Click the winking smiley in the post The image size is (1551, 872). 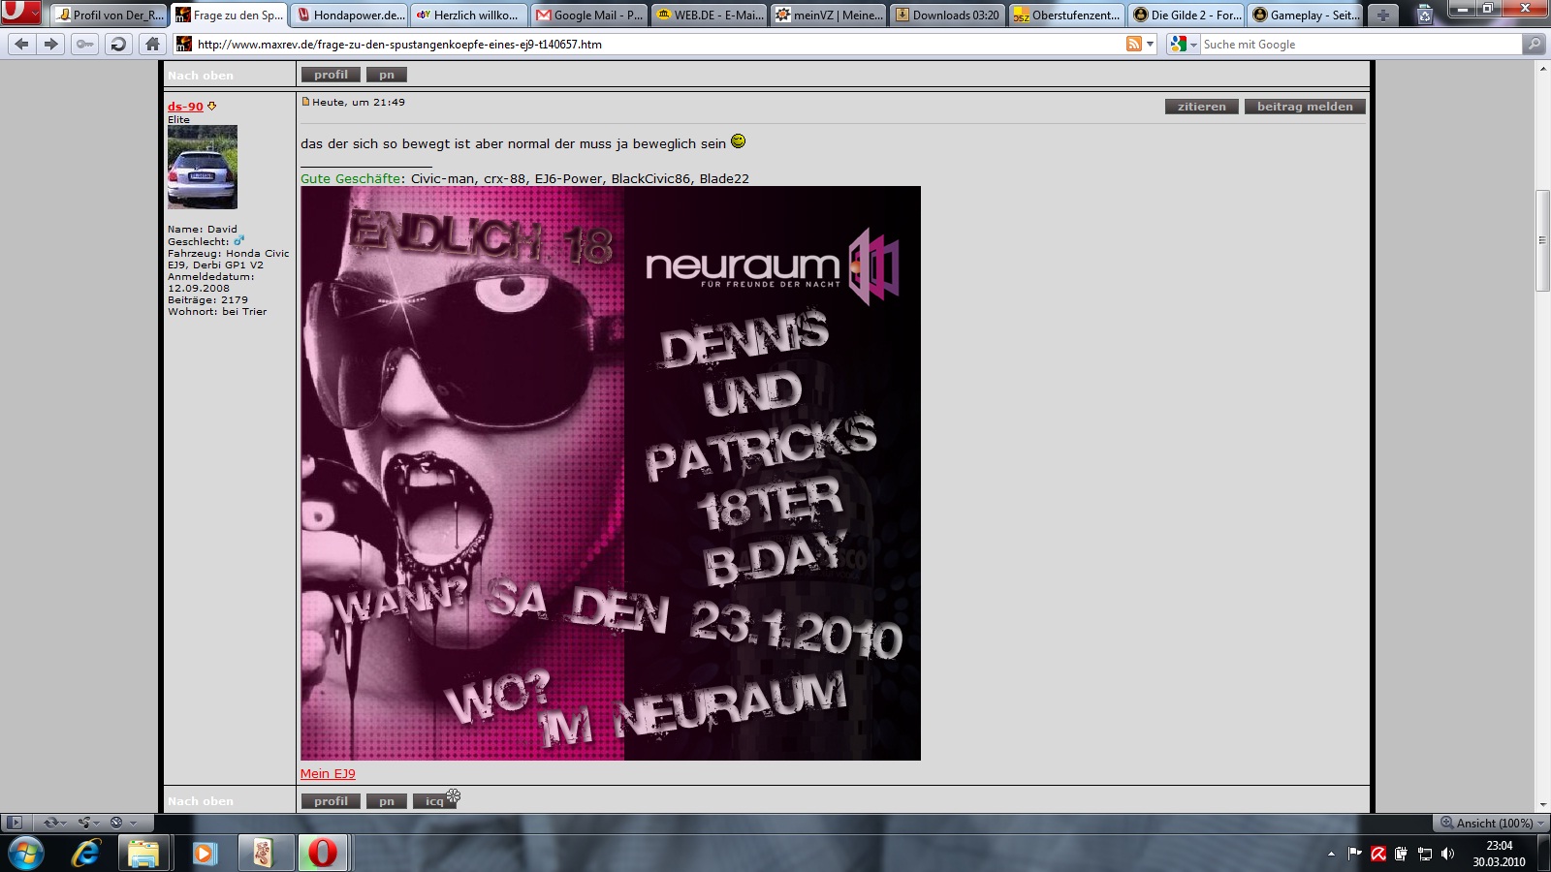click(738, 141)
